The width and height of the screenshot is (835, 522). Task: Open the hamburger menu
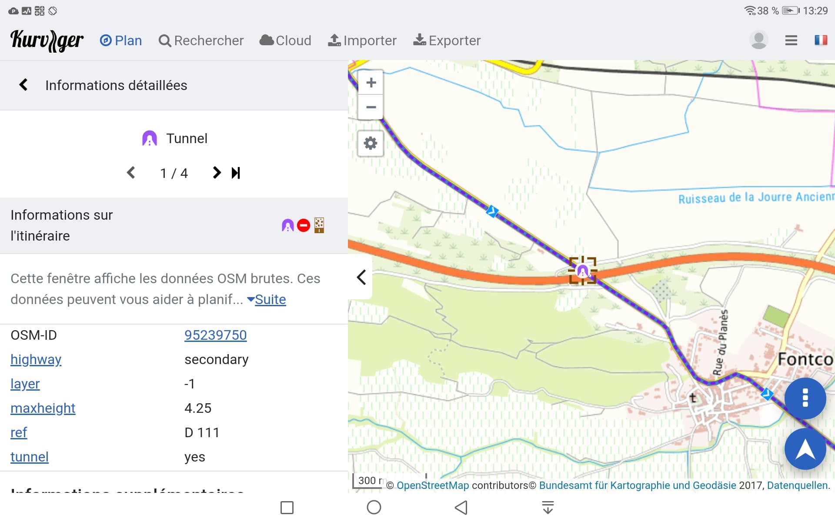(791, 40)
